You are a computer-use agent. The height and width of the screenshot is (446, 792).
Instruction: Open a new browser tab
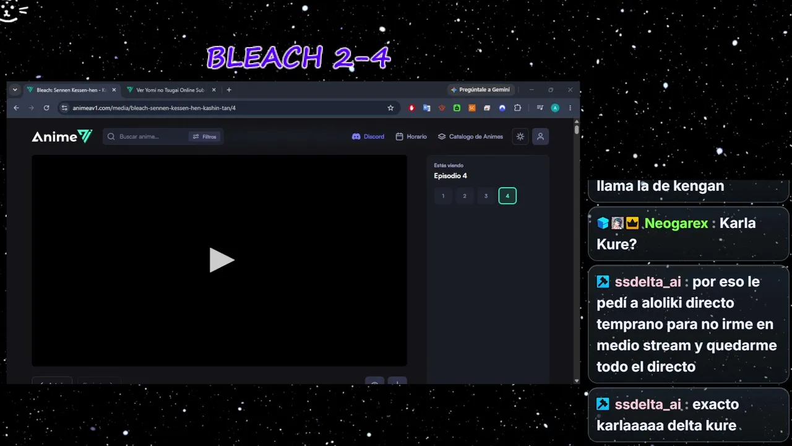click(x=229, y=90)
